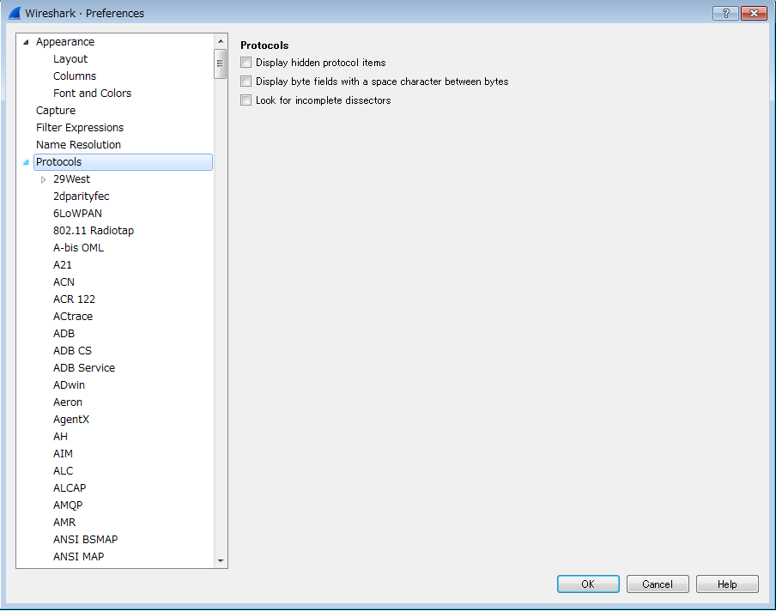Select the 6LoWPAN protocol entry
This screenshot has height=611, width=776.
click(77, 213)
